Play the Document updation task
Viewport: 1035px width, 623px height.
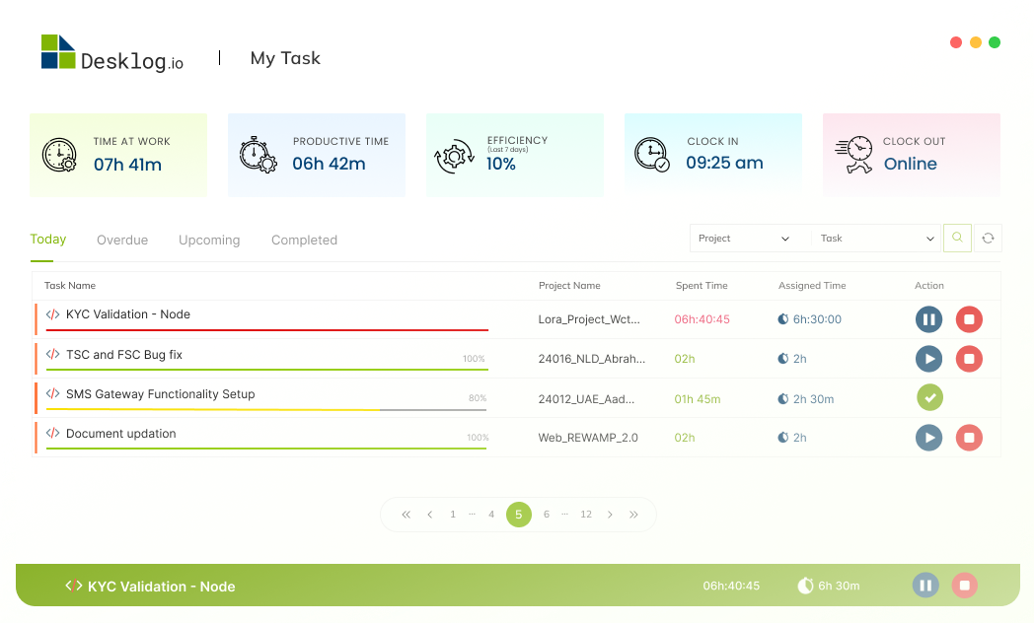coord(928,438)
